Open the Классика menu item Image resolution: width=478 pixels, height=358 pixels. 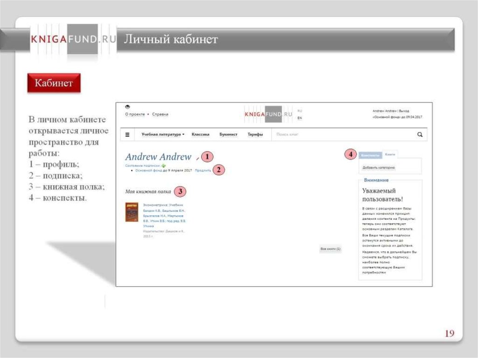200,134
